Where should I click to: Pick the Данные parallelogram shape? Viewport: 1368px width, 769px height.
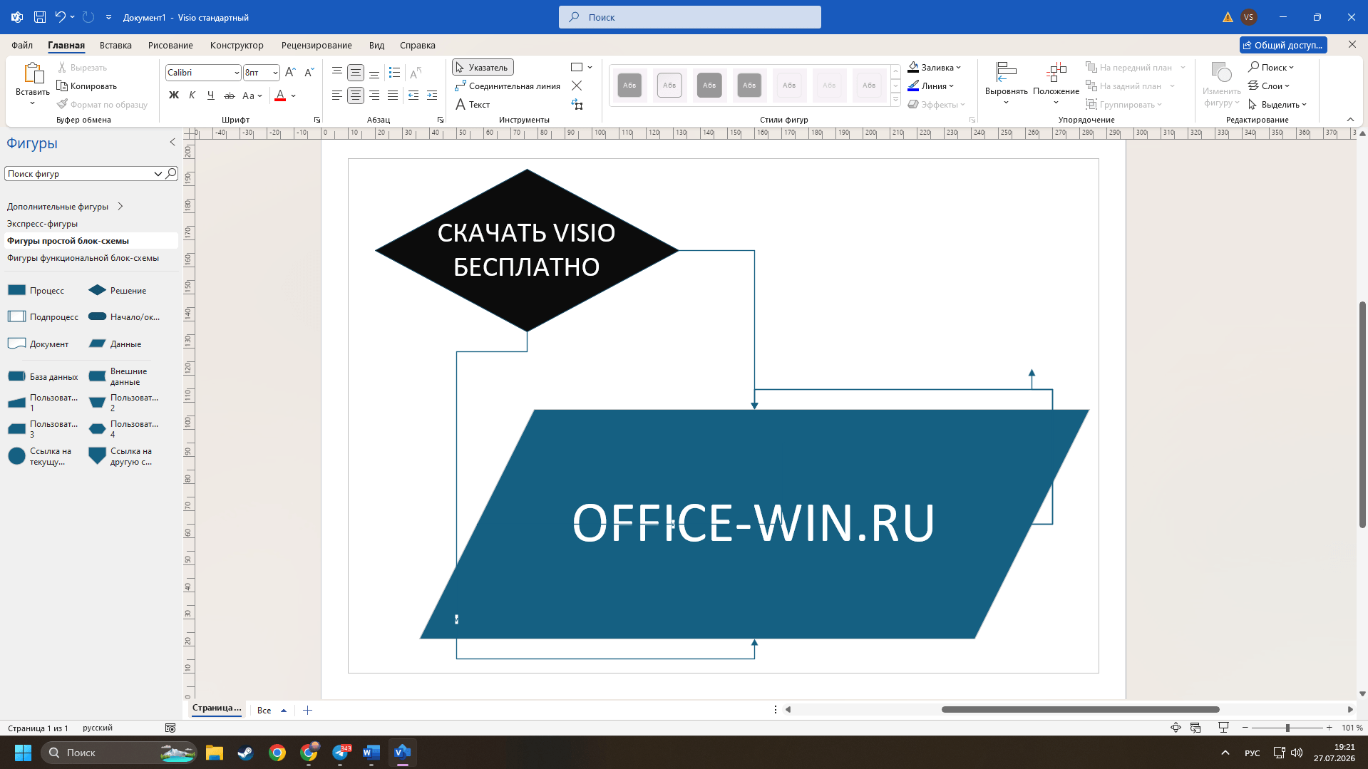(x=115, y=344)
